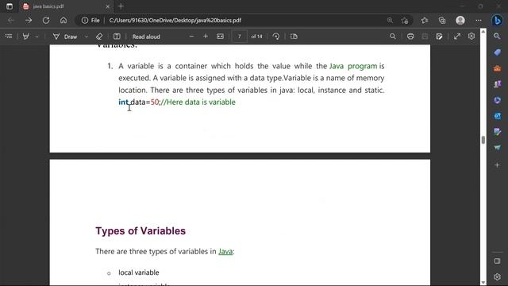Fit PDF to page width
This screenshot has width=508, height=286.
(x=220, y=37)
